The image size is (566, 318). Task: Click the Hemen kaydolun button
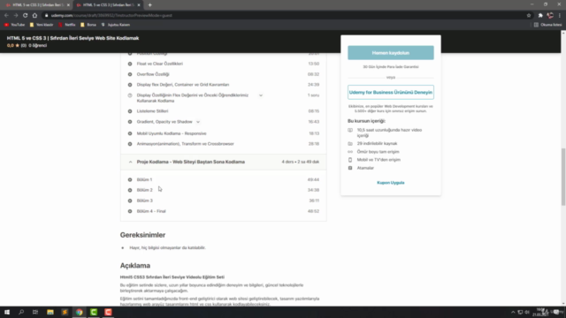(391, 53)
